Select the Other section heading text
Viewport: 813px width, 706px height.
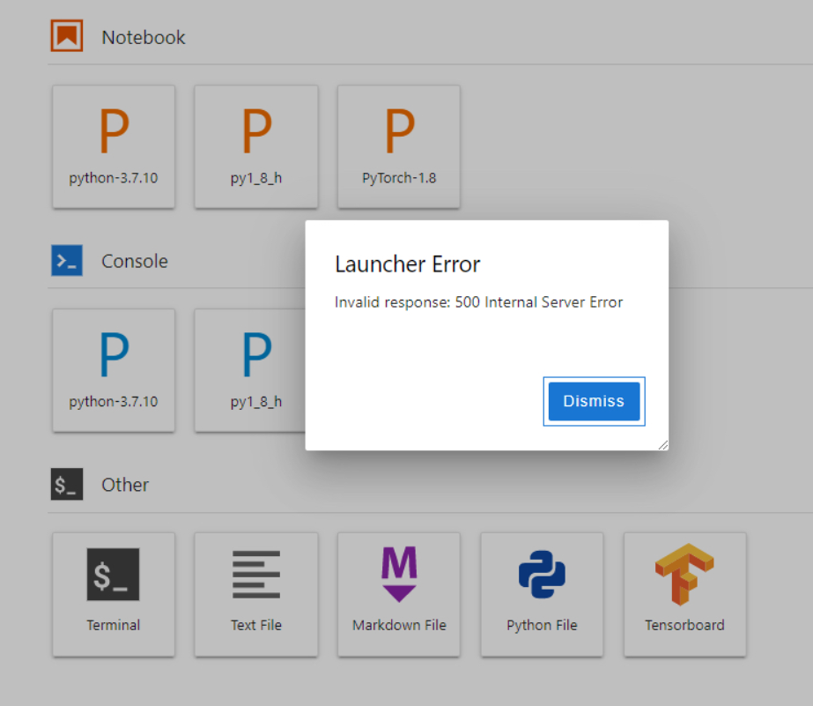coord(125,485)
